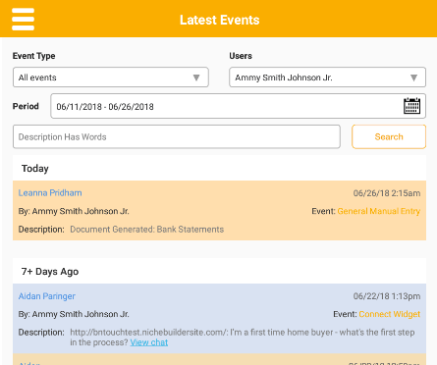Open Aidan Paringer contact link

click(47, 296)
